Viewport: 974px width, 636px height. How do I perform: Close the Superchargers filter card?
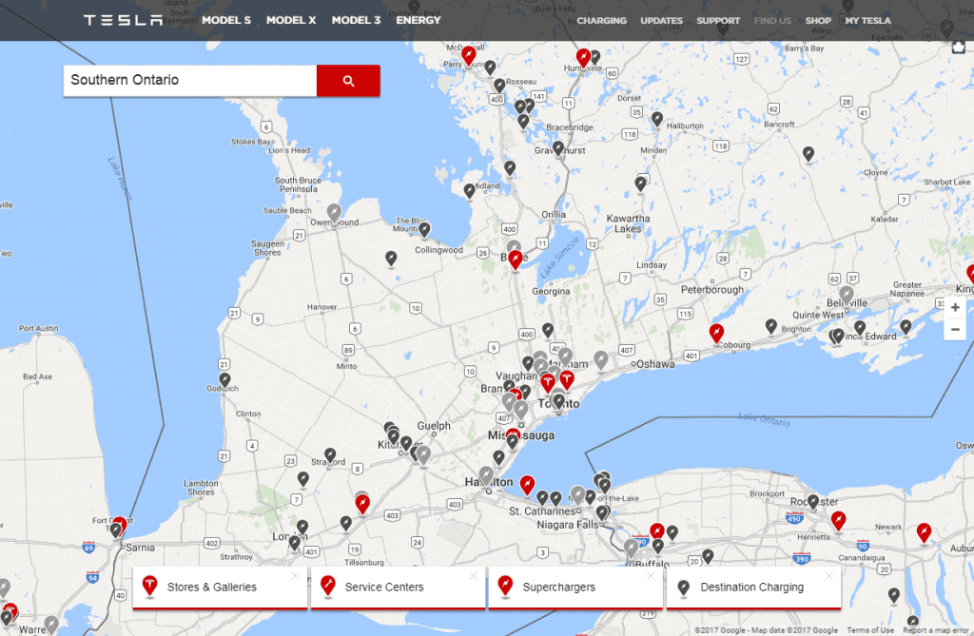coord(651,576)
